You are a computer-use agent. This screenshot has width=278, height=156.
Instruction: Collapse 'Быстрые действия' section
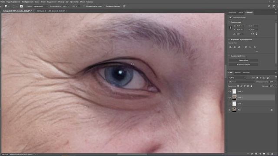229,56
